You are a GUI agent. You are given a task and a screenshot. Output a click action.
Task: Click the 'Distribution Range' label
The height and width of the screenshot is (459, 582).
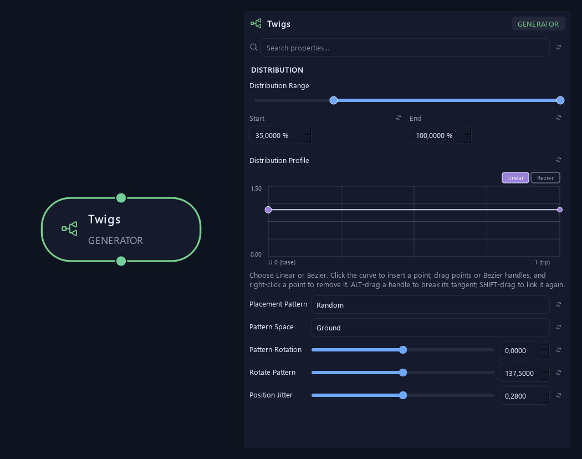click(279, 86)
